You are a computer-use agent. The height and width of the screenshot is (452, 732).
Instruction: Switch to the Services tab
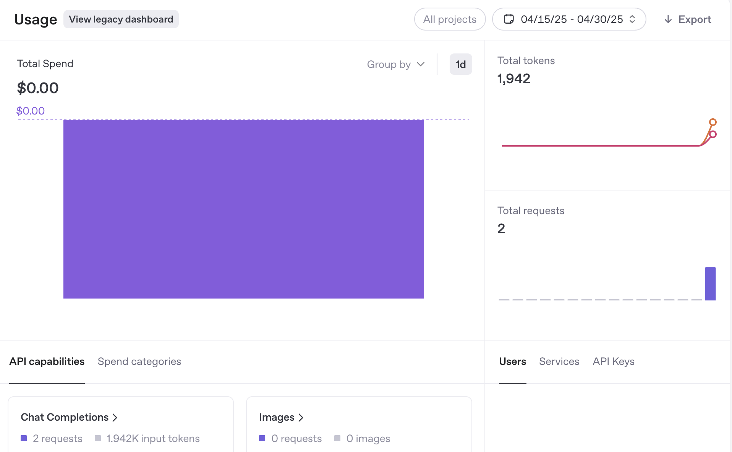(559, 362)
